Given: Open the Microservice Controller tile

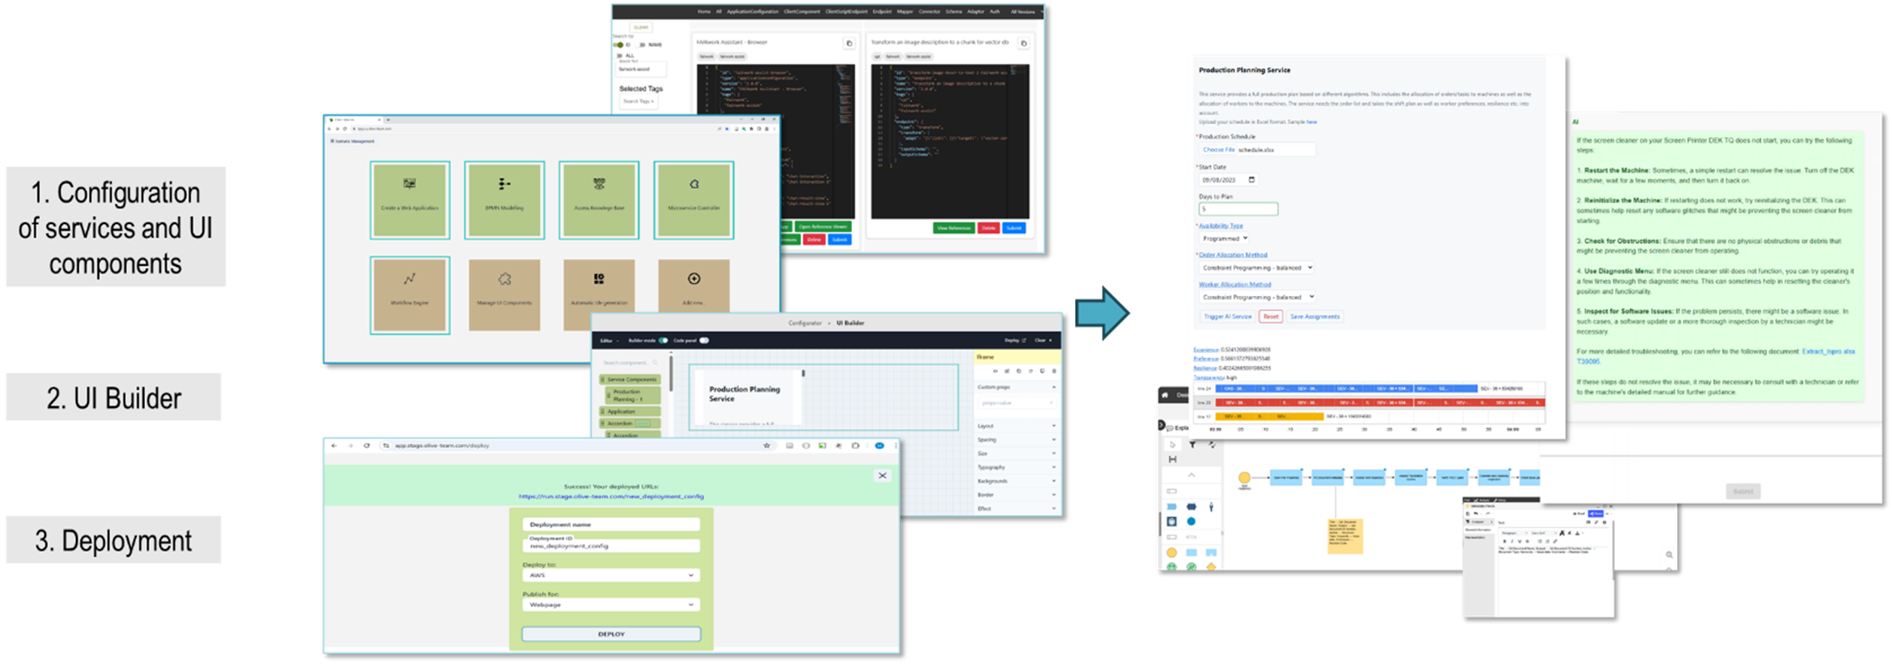Looking at the screenshot, I should tap(694, 200).
